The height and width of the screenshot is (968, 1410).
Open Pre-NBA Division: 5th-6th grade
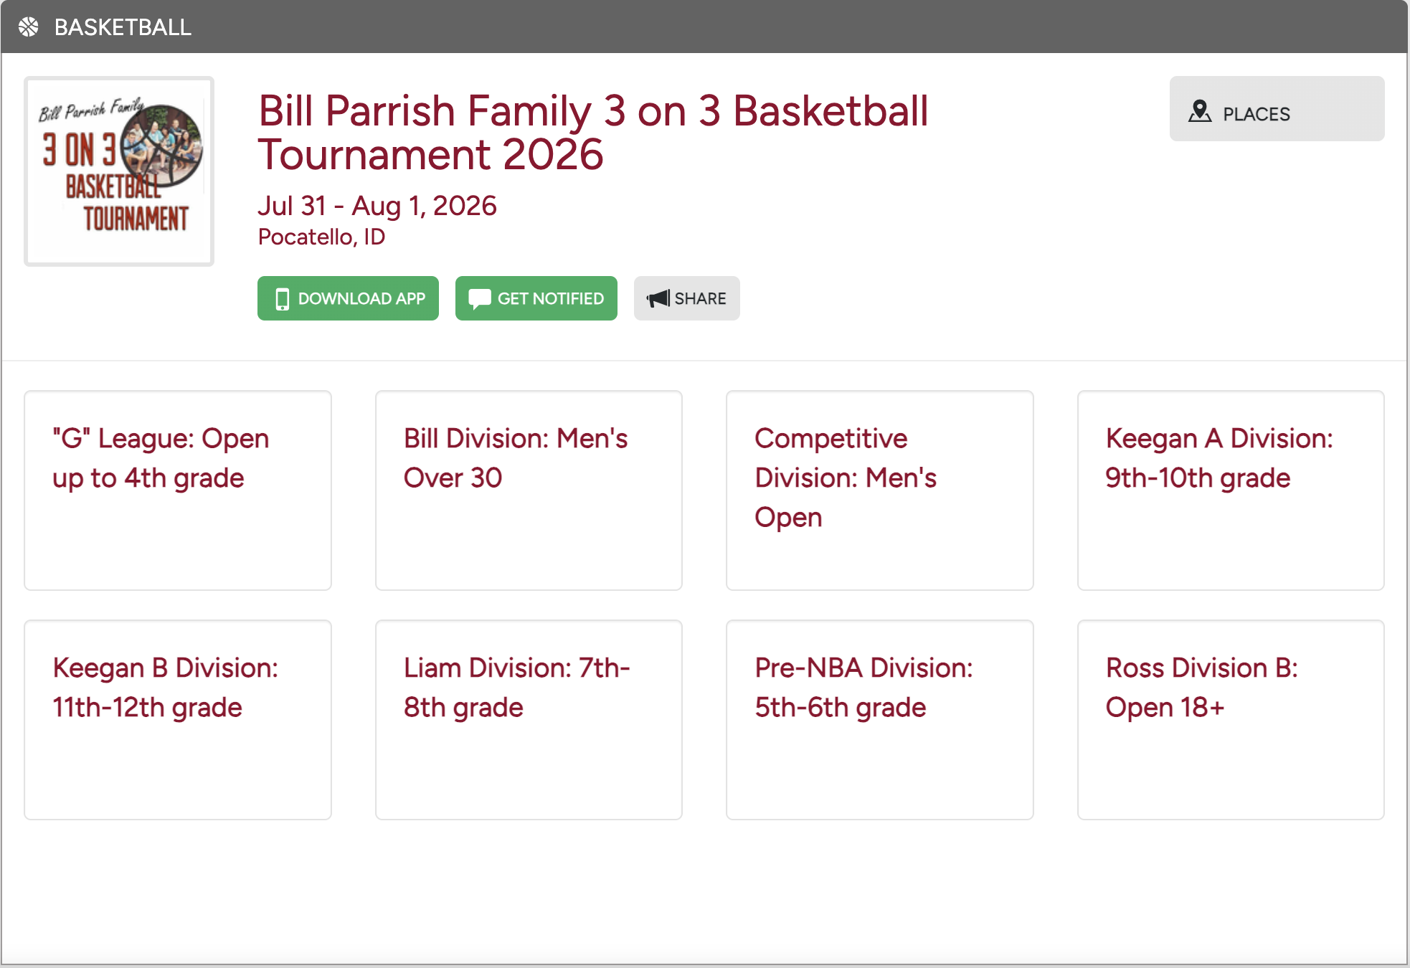880,720
